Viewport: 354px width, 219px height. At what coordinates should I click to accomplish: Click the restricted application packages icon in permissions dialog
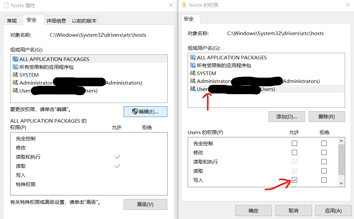pyautogui.click(x=193, y=65)
